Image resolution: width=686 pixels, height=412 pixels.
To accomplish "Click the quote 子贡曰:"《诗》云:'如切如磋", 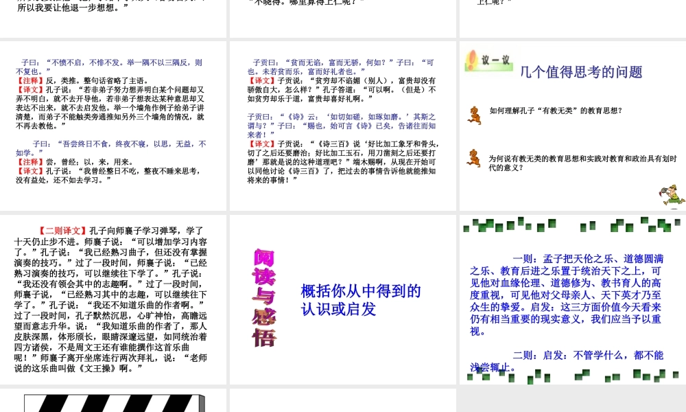I will click(342, 126).
